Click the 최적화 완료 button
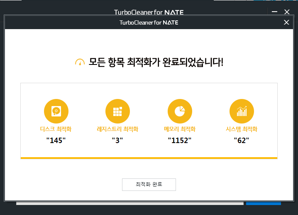Screen dimensions: 298x215 point(149,184)
